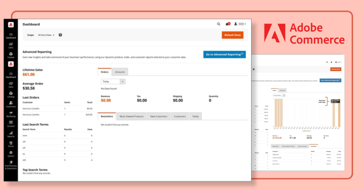Click the Justin Thyme customer row in rear window
Image resolution: width=364 pixels, height=190 pixels.
tap(307, 164)
